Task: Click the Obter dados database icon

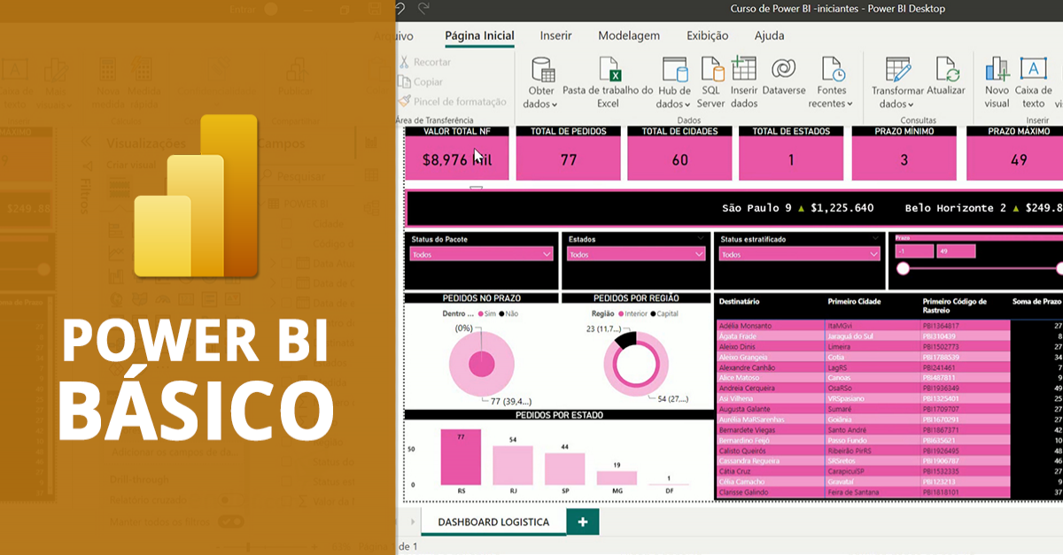Action: coord(542,69)
